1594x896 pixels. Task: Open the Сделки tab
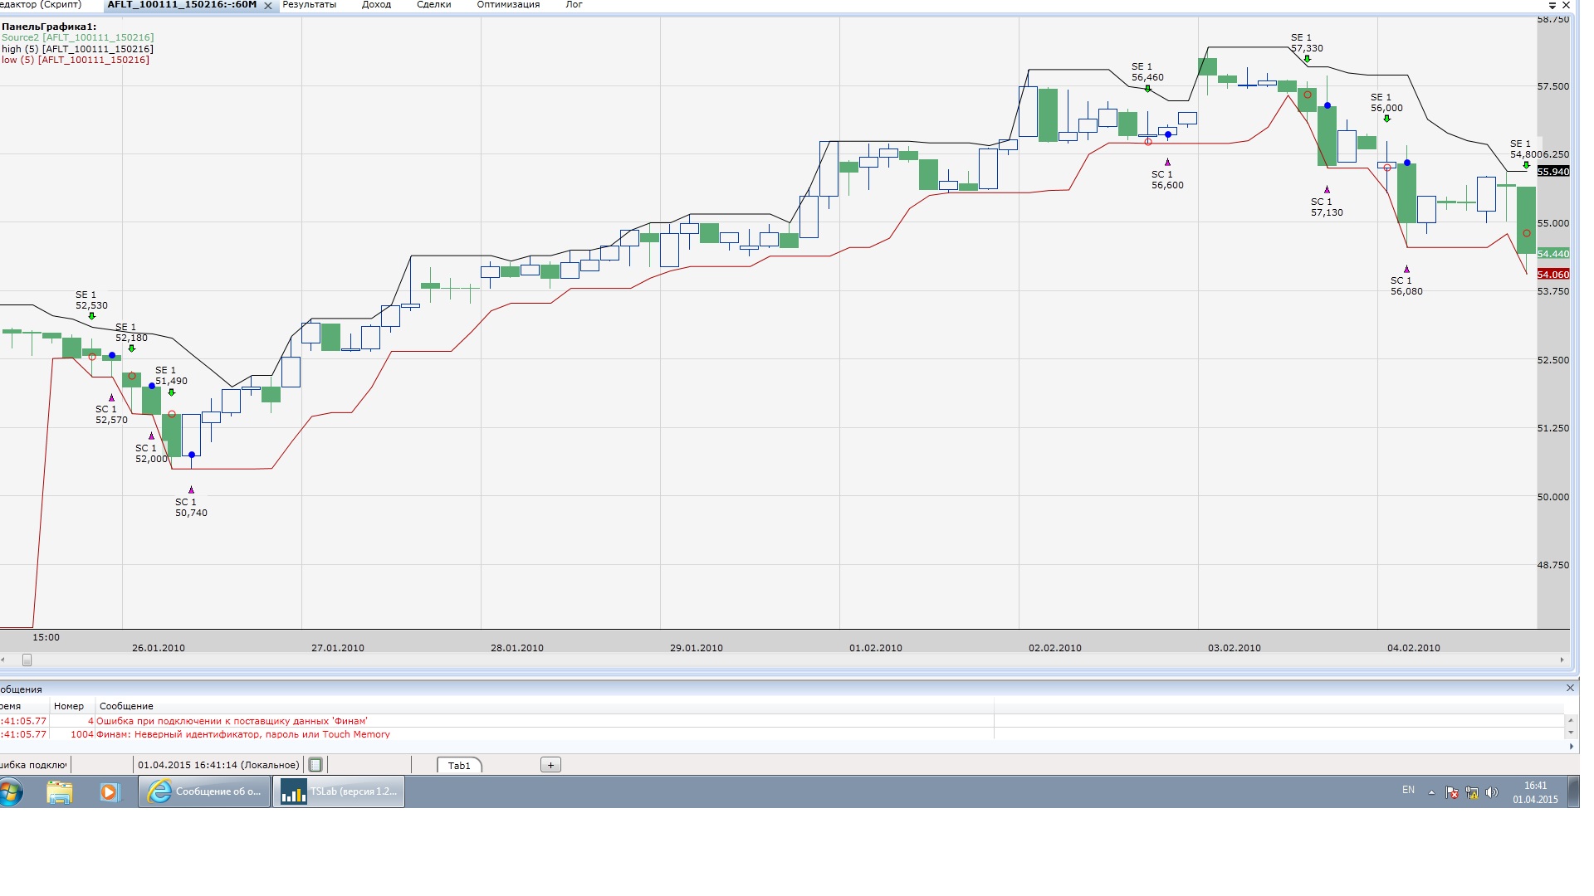coord(433,5)
